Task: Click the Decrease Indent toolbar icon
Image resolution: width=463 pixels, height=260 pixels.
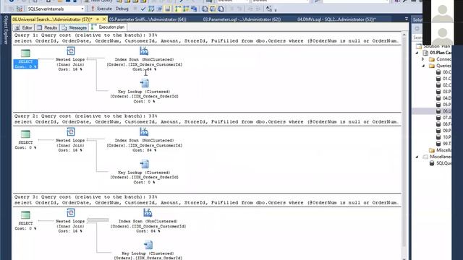Action: 250,9
